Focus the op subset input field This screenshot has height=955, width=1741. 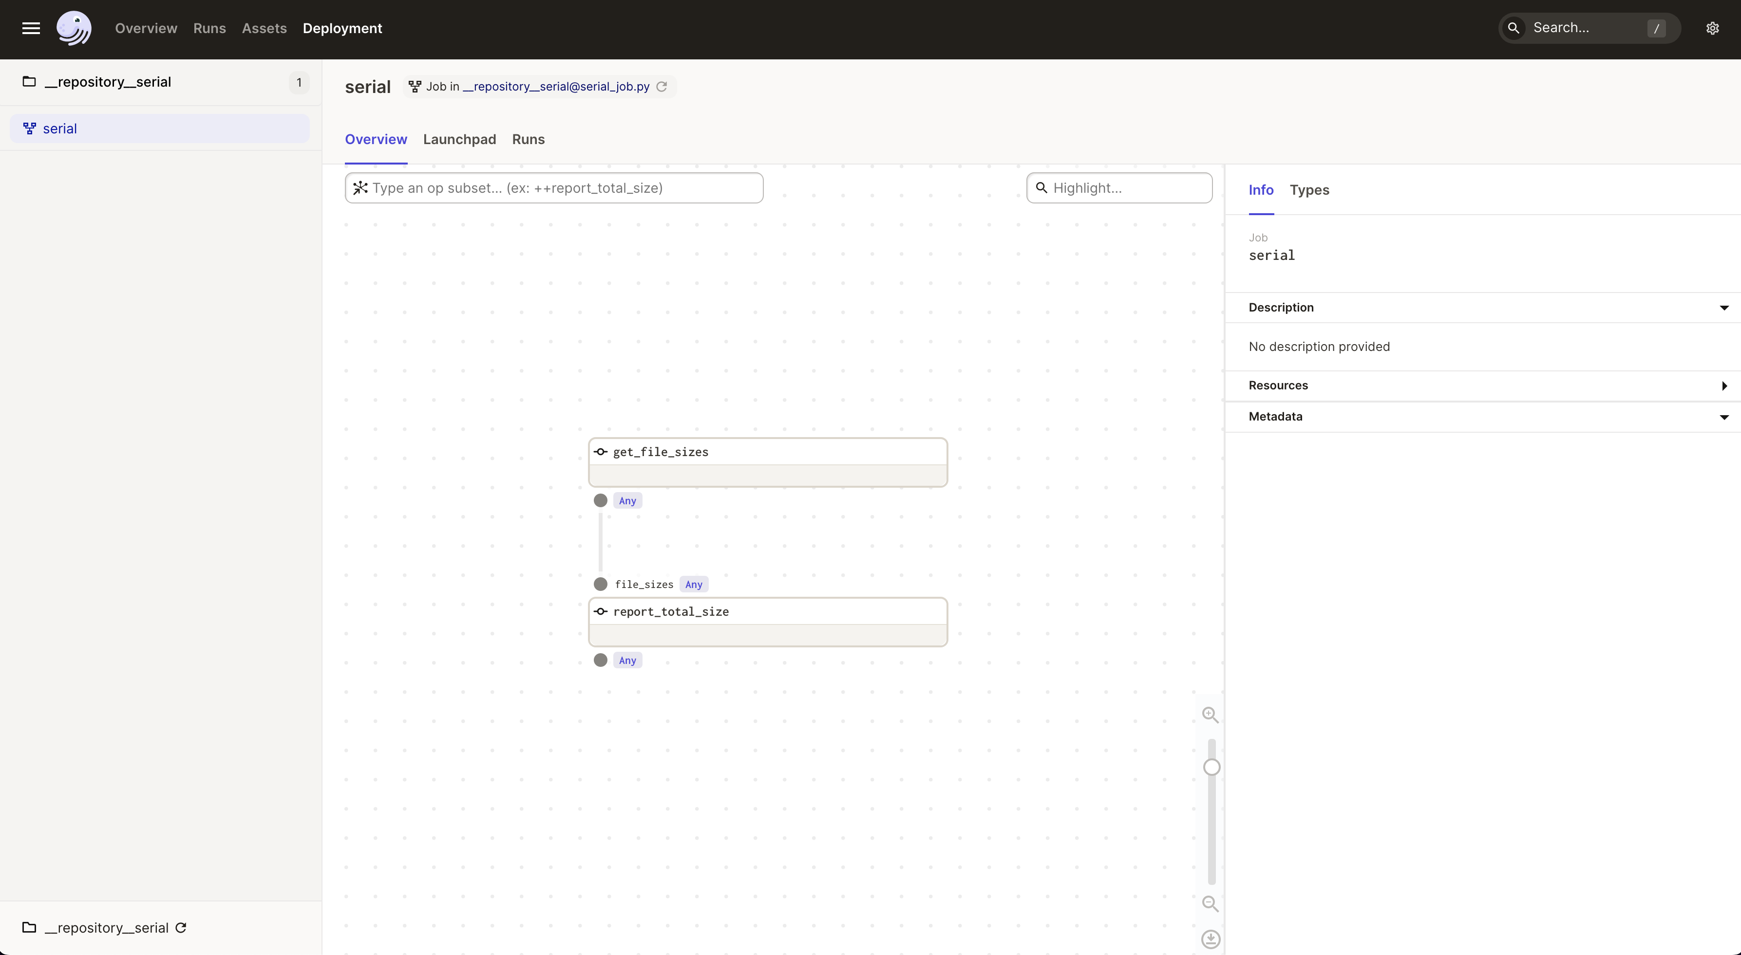tap(564, 188)
